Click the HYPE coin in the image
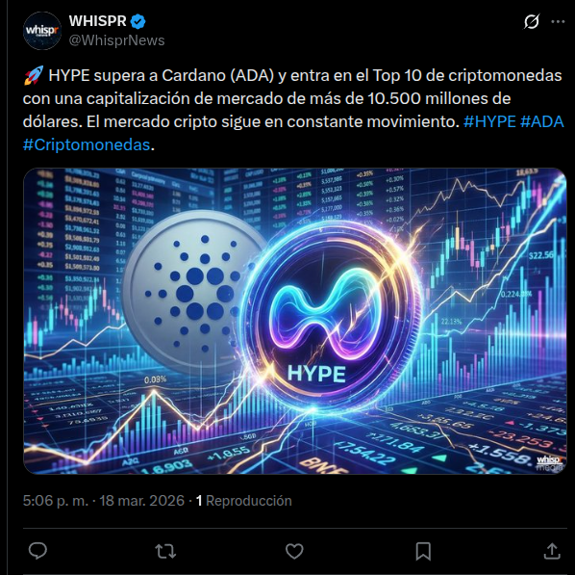The height and width of the screenshot is (575, 575). pos(330,316)
